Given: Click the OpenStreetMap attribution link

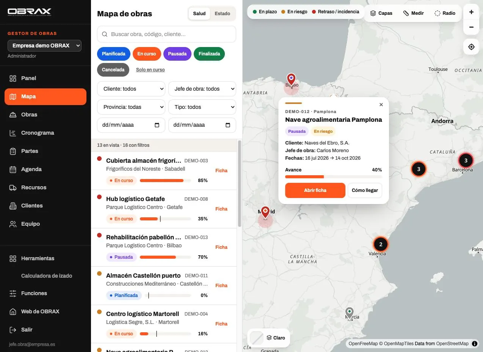Looking at the screenshot, I should point(452,344).
